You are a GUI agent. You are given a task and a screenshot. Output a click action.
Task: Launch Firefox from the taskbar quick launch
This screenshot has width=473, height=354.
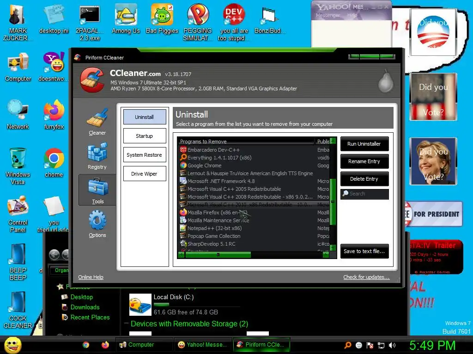pos(105,345)
